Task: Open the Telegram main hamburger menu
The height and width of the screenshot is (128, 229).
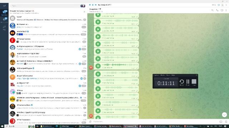Action: pyautogui.click(x=4, y=6)
